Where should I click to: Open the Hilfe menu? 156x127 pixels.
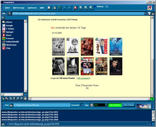[x=42, y=8]
